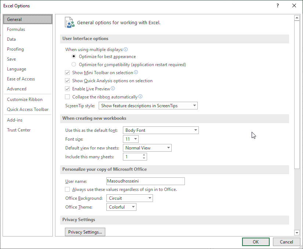Enable Collapse the ribbon automatically
Image resolution: width=303 pixels, height=249 pixels.
click(x=67, y=97)
